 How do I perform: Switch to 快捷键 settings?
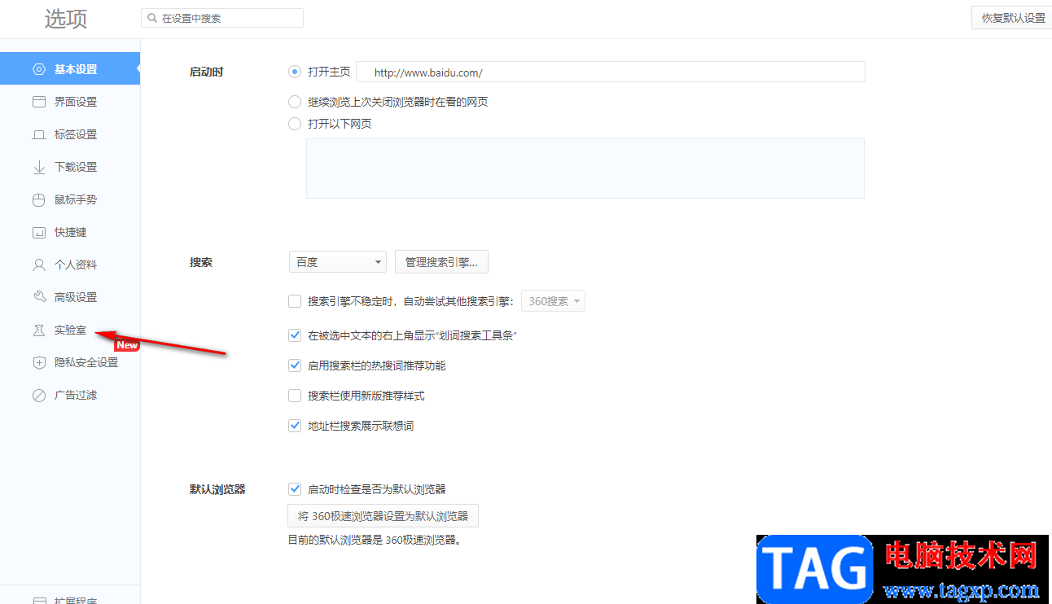pyautogui.click(x=70, y=232)
